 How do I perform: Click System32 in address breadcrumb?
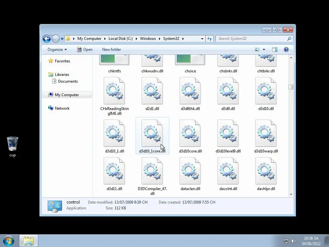click(x=171, y=39)
